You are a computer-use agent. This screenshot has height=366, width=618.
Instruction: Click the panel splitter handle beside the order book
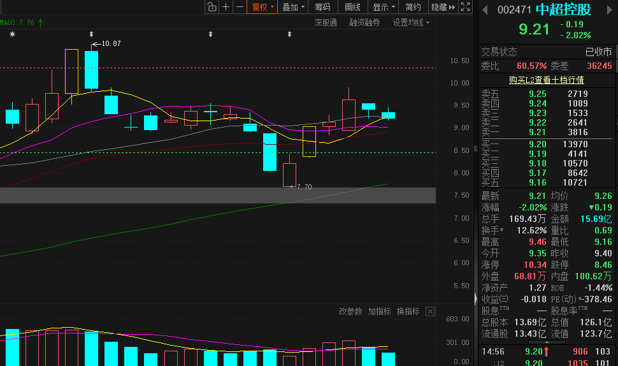(475, 149)
